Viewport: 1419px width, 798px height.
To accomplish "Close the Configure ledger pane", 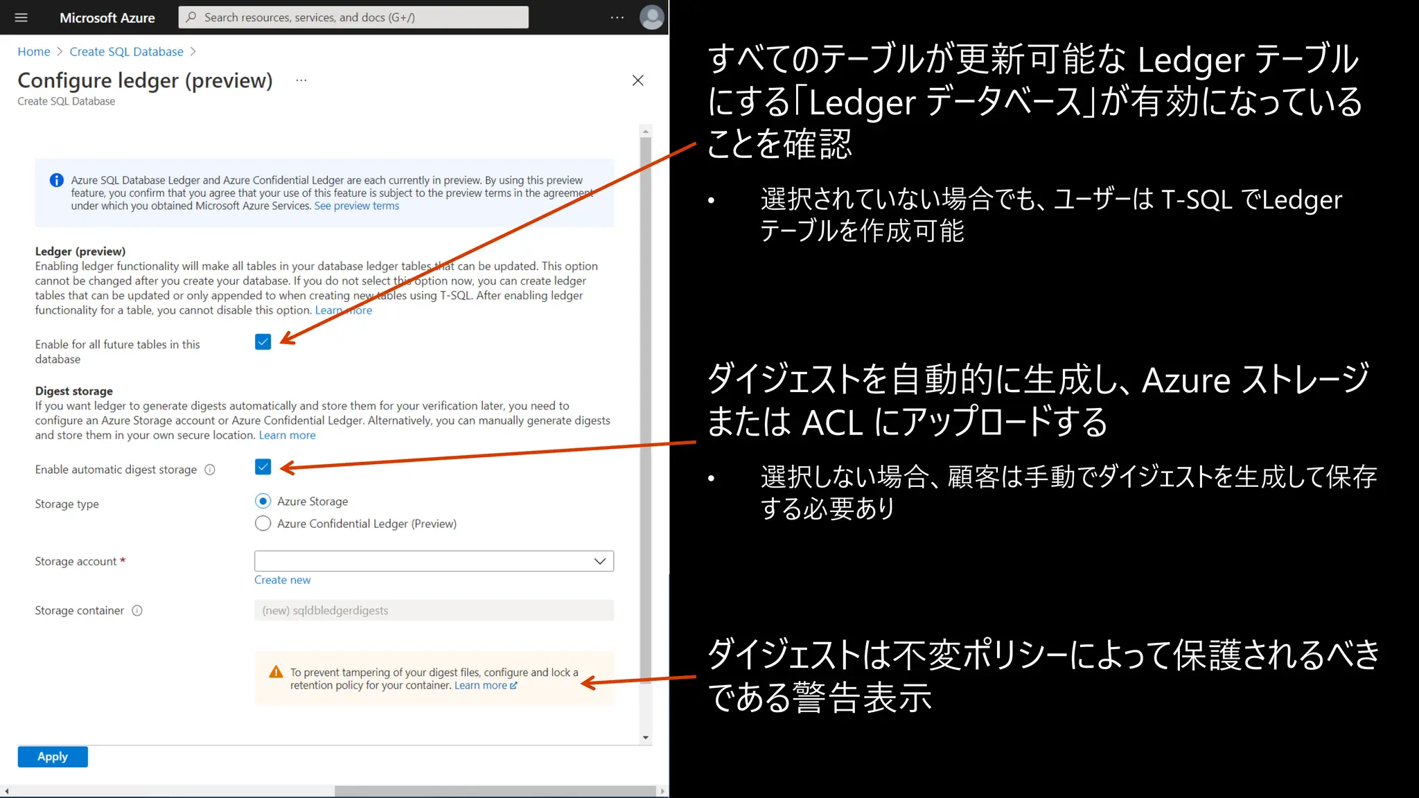I will tap(637, 80).
